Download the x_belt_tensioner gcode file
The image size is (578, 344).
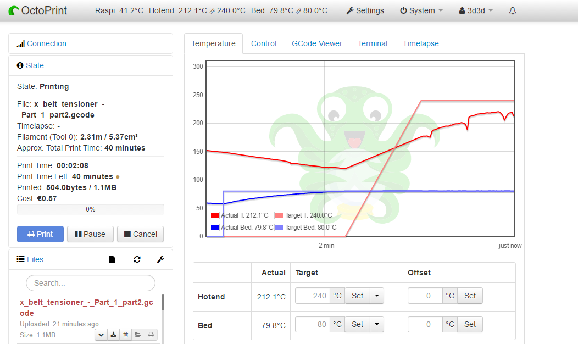coord(114,334)
